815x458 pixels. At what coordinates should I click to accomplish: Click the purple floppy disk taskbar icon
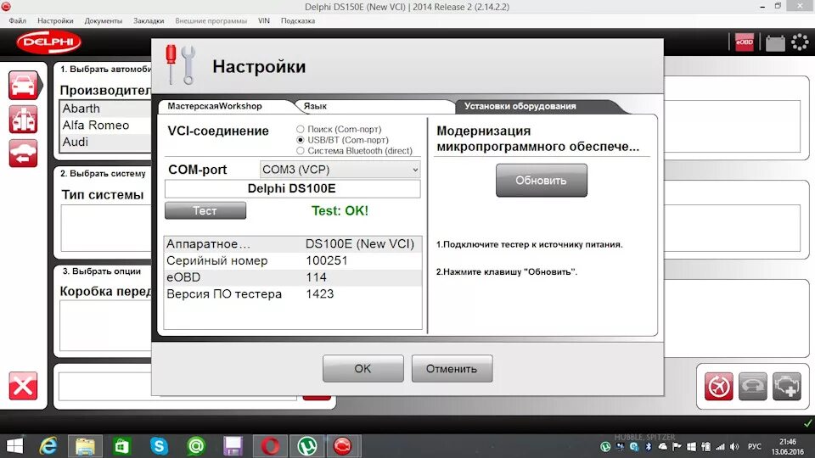[233, 446]
